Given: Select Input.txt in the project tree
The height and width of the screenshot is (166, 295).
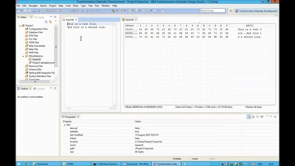Looking at the screenshot, I should coord(36,59).
